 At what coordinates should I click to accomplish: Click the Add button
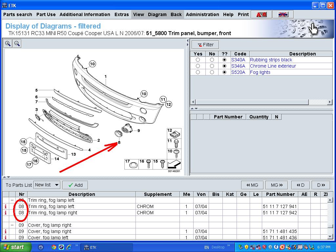pos(75,185)
